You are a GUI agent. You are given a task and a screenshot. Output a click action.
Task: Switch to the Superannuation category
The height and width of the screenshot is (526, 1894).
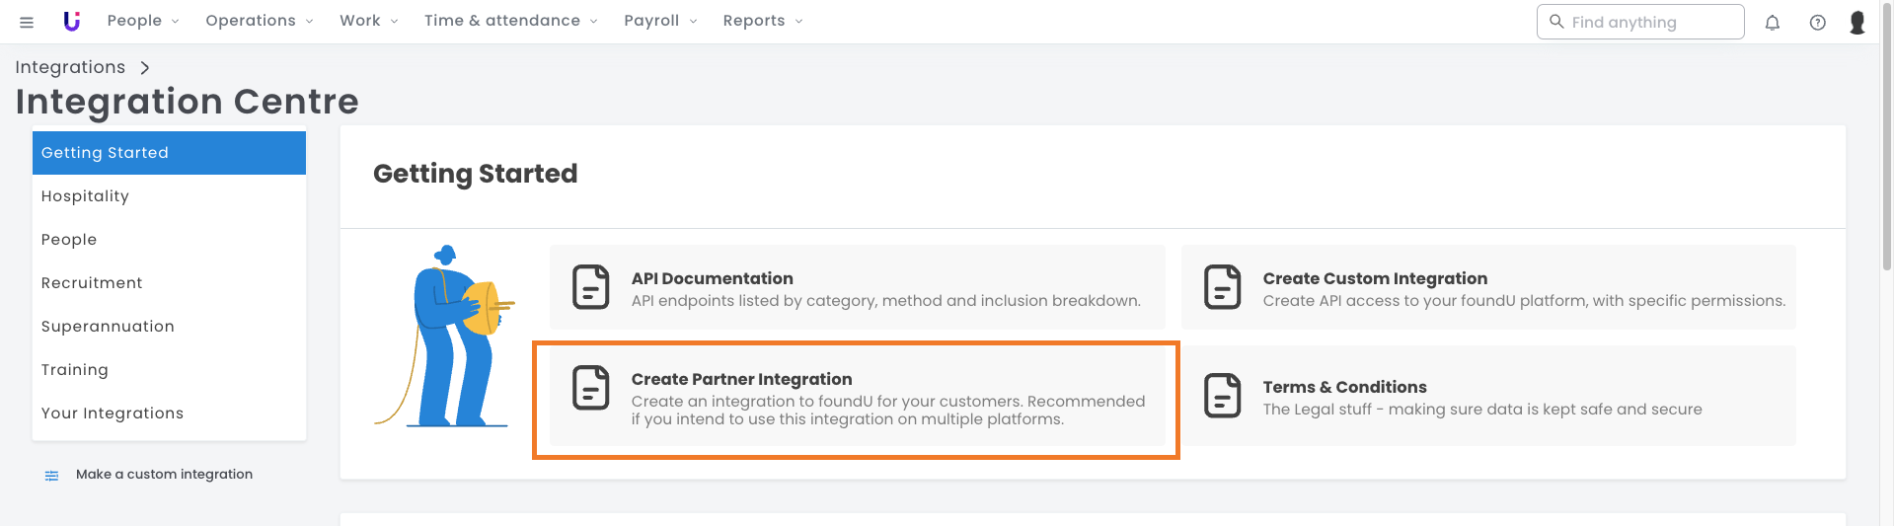point(108,327)
